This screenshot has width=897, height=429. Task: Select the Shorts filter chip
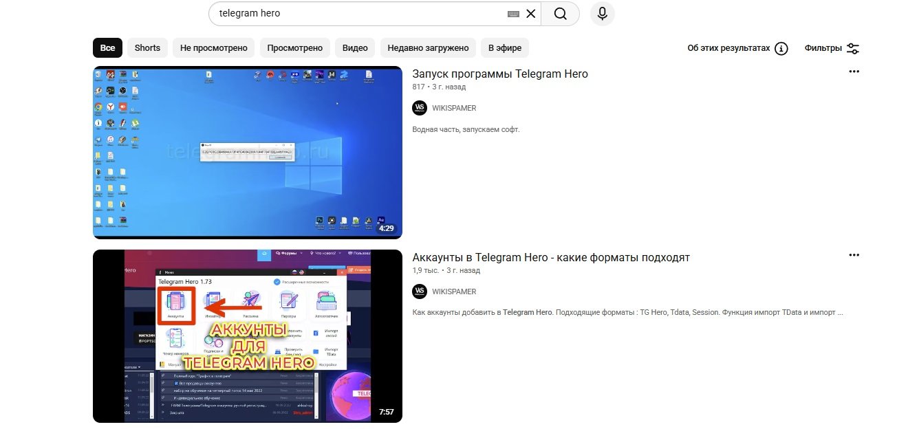point(147,48)
